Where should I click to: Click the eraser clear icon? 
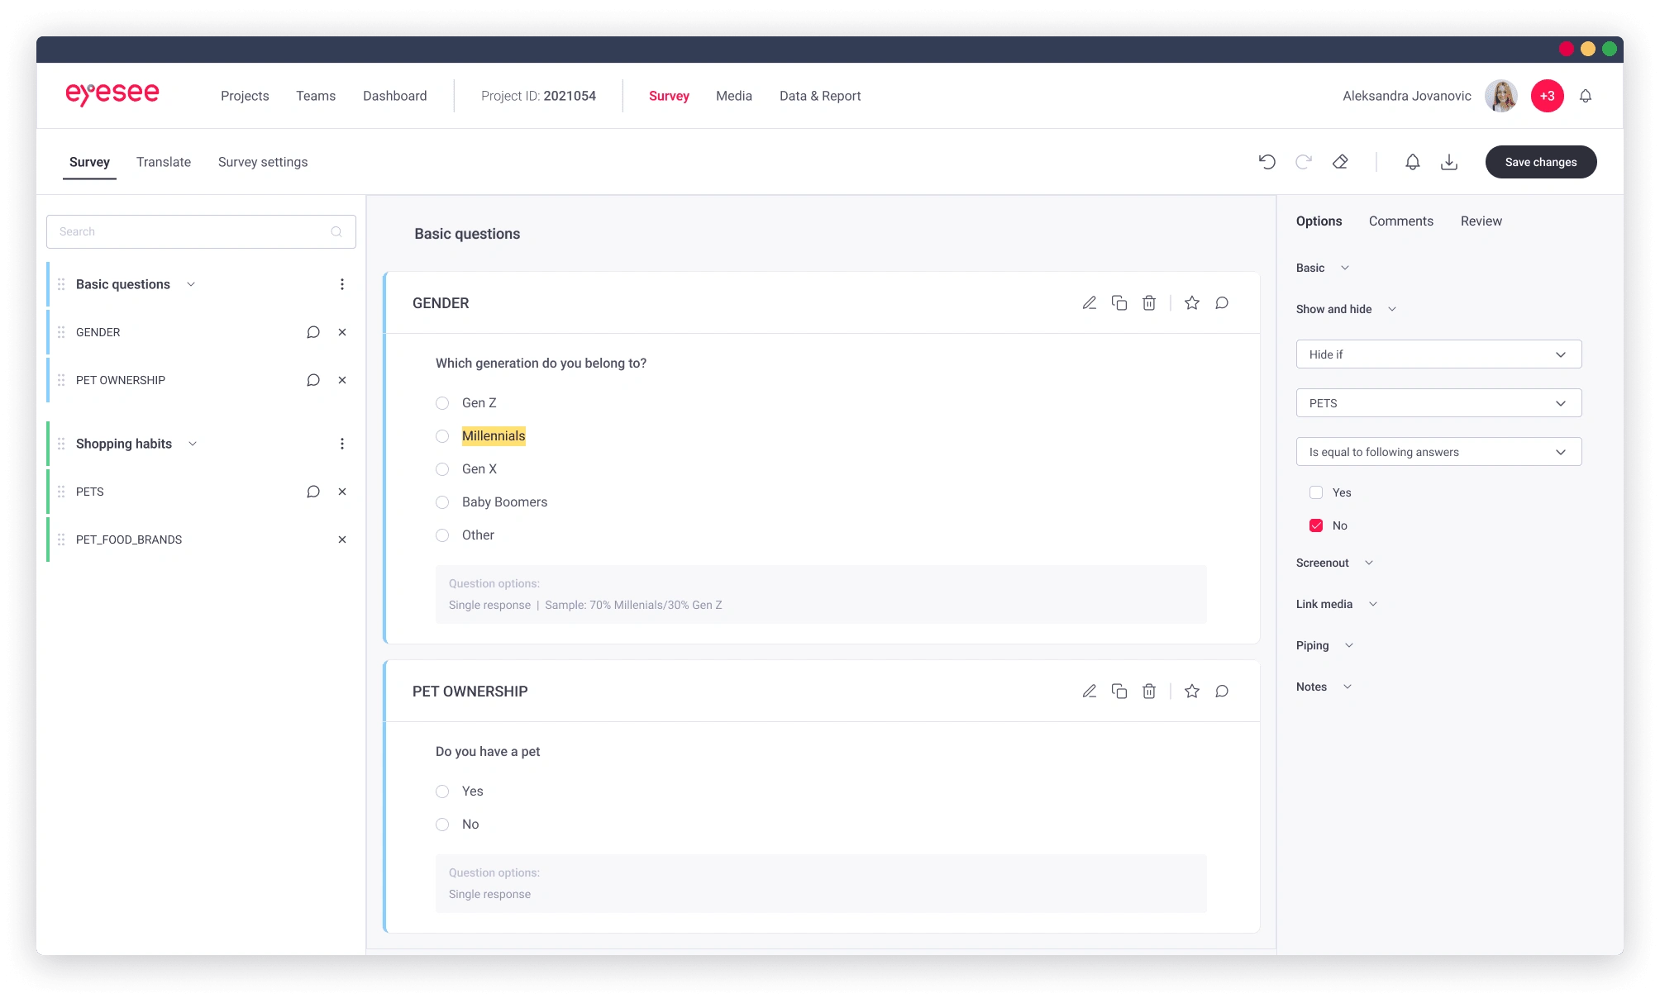click(1340, 162)
